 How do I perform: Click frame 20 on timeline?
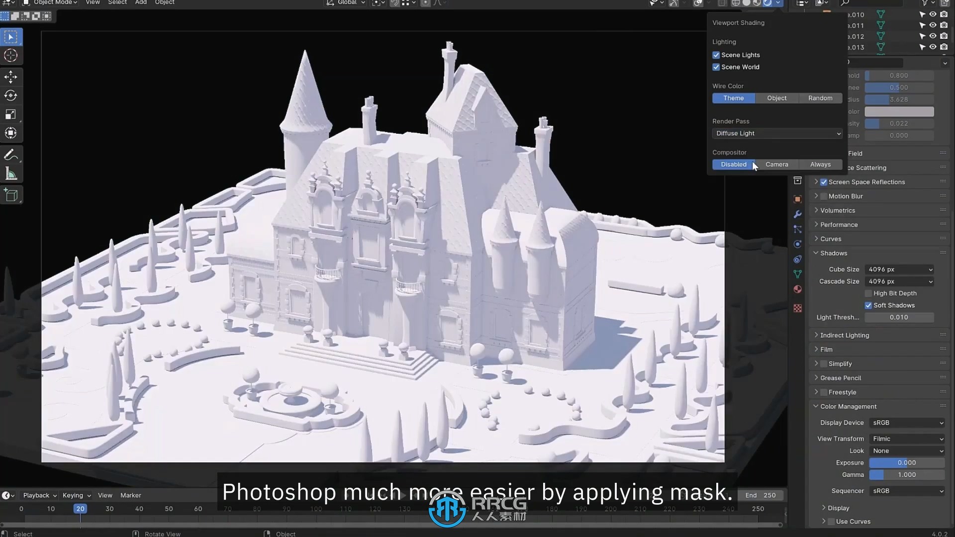80,508
